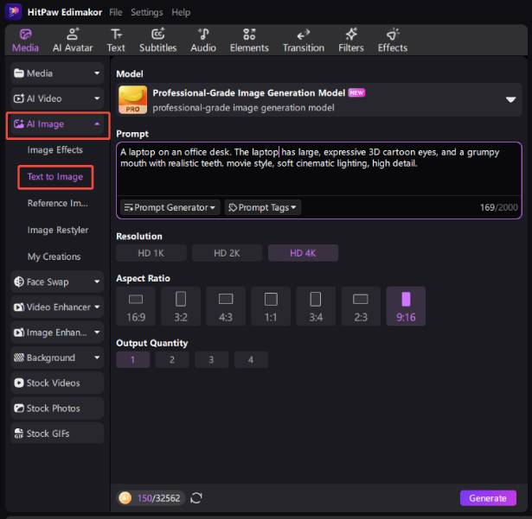Open the Transition tool
Screen dimensions: 532x519
pos(304,41)
